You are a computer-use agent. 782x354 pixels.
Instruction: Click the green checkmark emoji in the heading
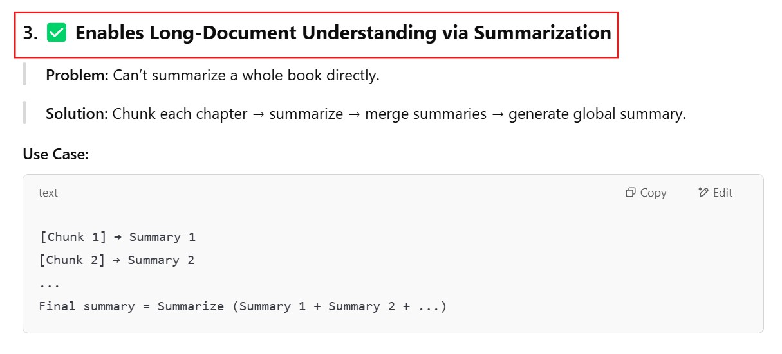(57, 33)
